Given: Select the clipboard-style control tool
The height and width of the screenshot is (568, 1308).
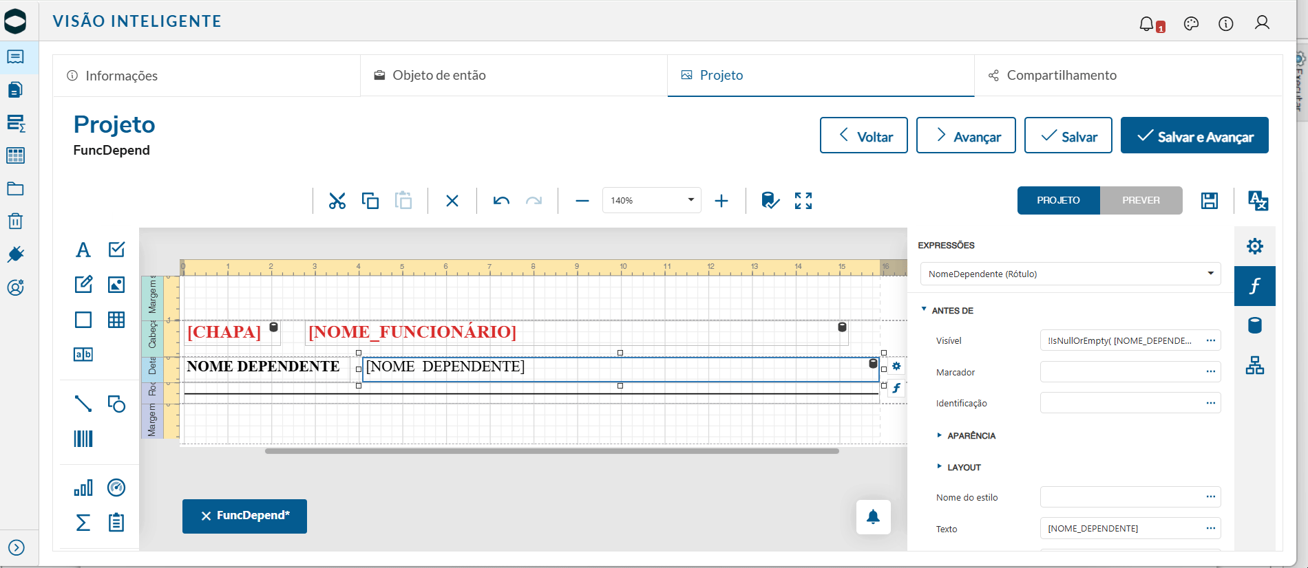Looking at the screenshot, I should click(116, 523).
